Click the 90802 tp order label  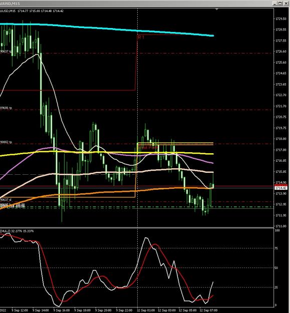6,142
